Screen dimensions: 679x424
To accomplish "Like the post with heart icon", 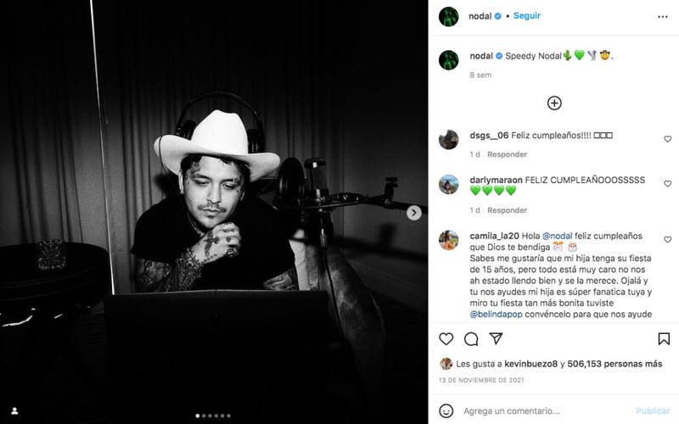I will (446, 338).
